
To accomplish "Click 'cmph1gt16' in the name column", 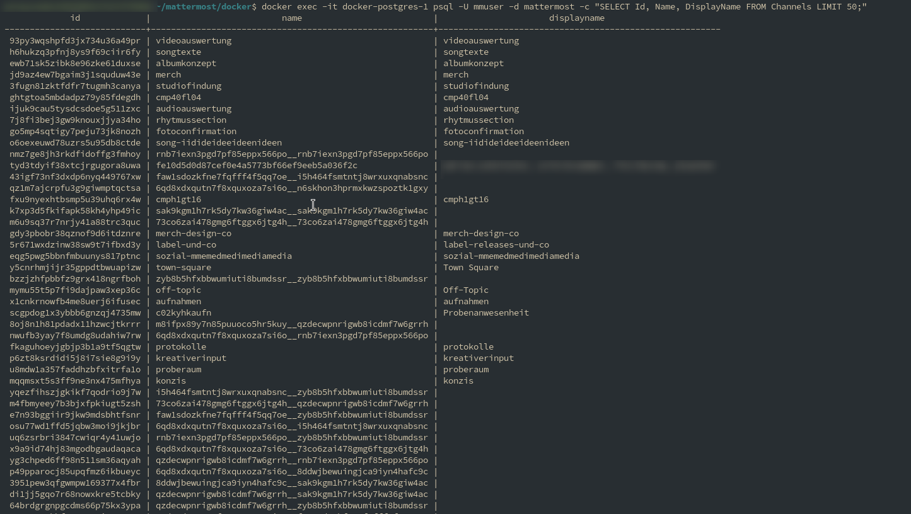I will click(x=178, y=199).
